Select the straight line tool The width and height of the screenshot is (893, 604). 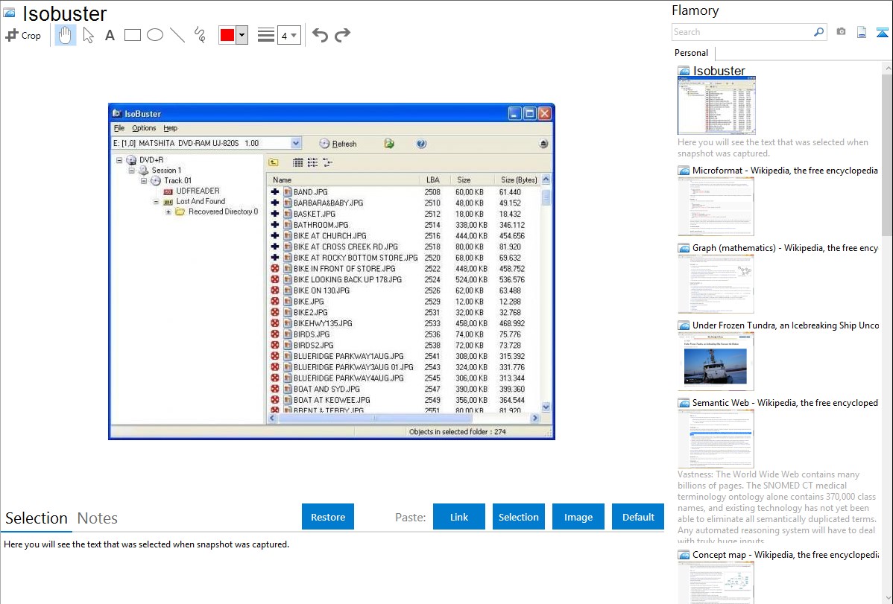click(x=177, y=35)
